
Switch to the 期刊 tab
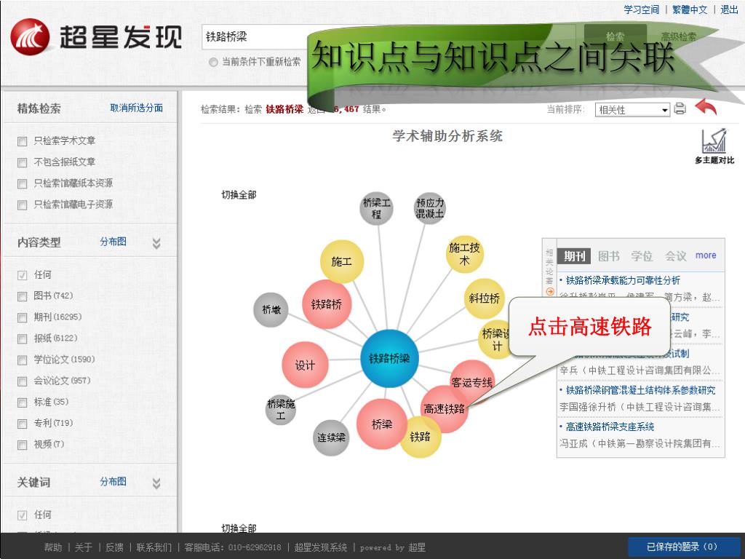[x=574, y=256]
